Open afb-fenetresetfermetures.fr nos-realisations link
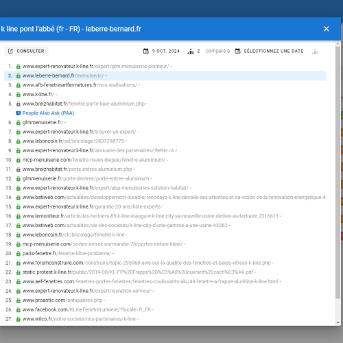 tap(80, 85)
